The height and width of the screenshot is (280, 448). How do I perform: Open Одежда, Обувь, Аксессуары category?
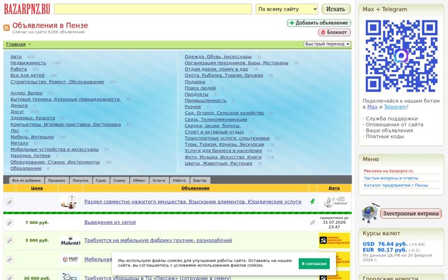[218, 57]
